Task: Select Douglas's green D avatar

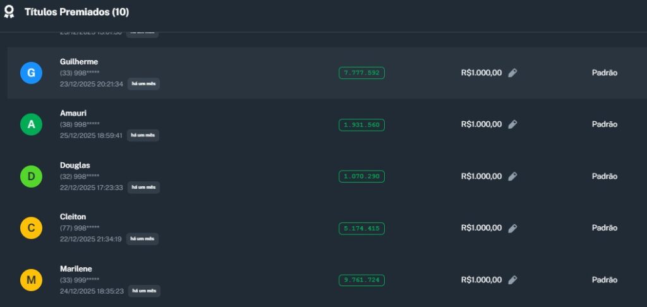Action: [31, 176]
